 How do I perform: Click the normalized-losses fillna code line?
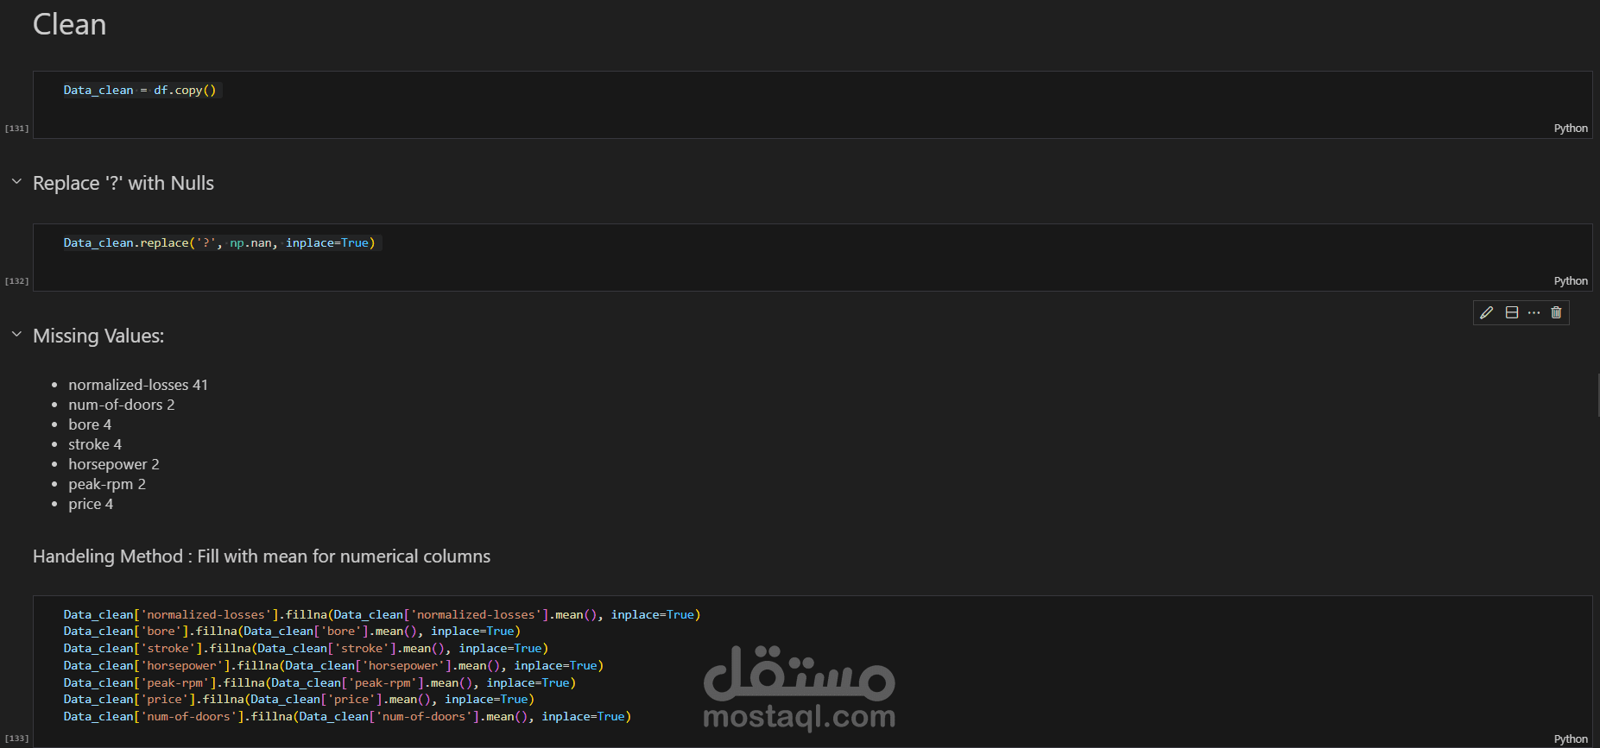click(x=382, y=615)
